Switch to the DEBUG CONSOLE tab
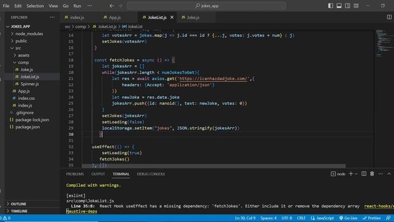This screenshot has height=222, width=394. [x=151, y=174]
